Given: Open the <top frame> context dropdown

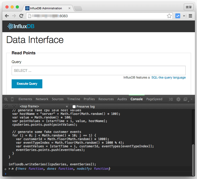Looking at the screenshot, I should 44,106.
